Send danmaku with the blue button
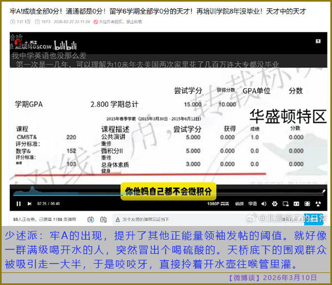This screenshot has height=285, width=332. pyautogui.click(x=313, y=219)
